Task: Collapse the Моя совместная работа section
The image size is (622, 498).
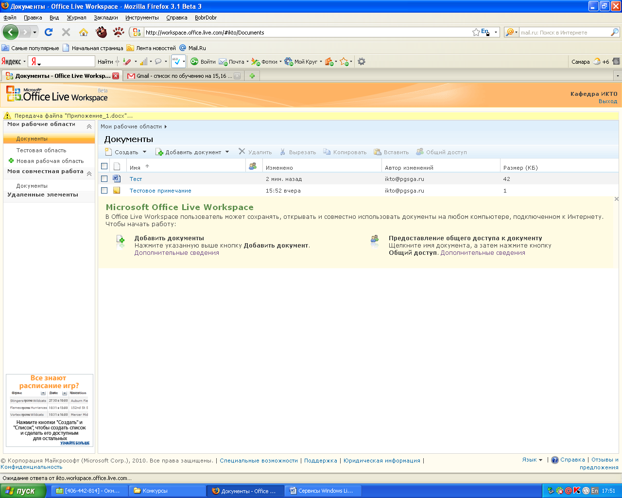Action: tap(89, 173)
